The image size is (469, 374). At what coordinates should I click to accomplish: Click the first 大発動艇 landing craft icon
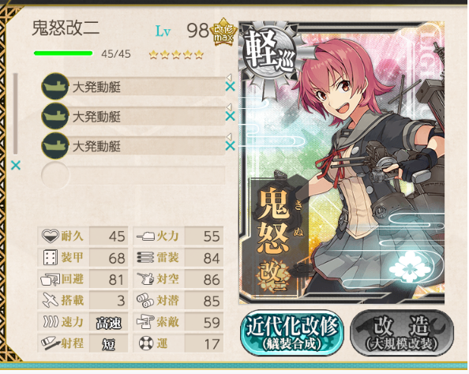tap(55, 87)
